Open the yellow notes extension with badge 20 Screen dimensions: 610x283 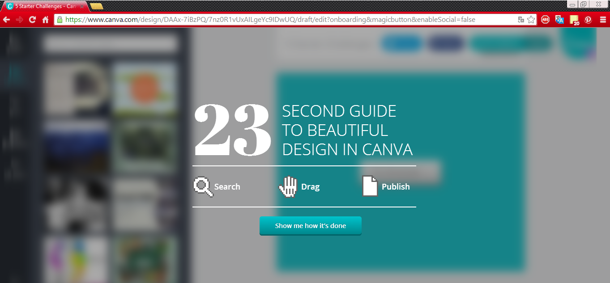pyautogui.click(x=574, y=20)
